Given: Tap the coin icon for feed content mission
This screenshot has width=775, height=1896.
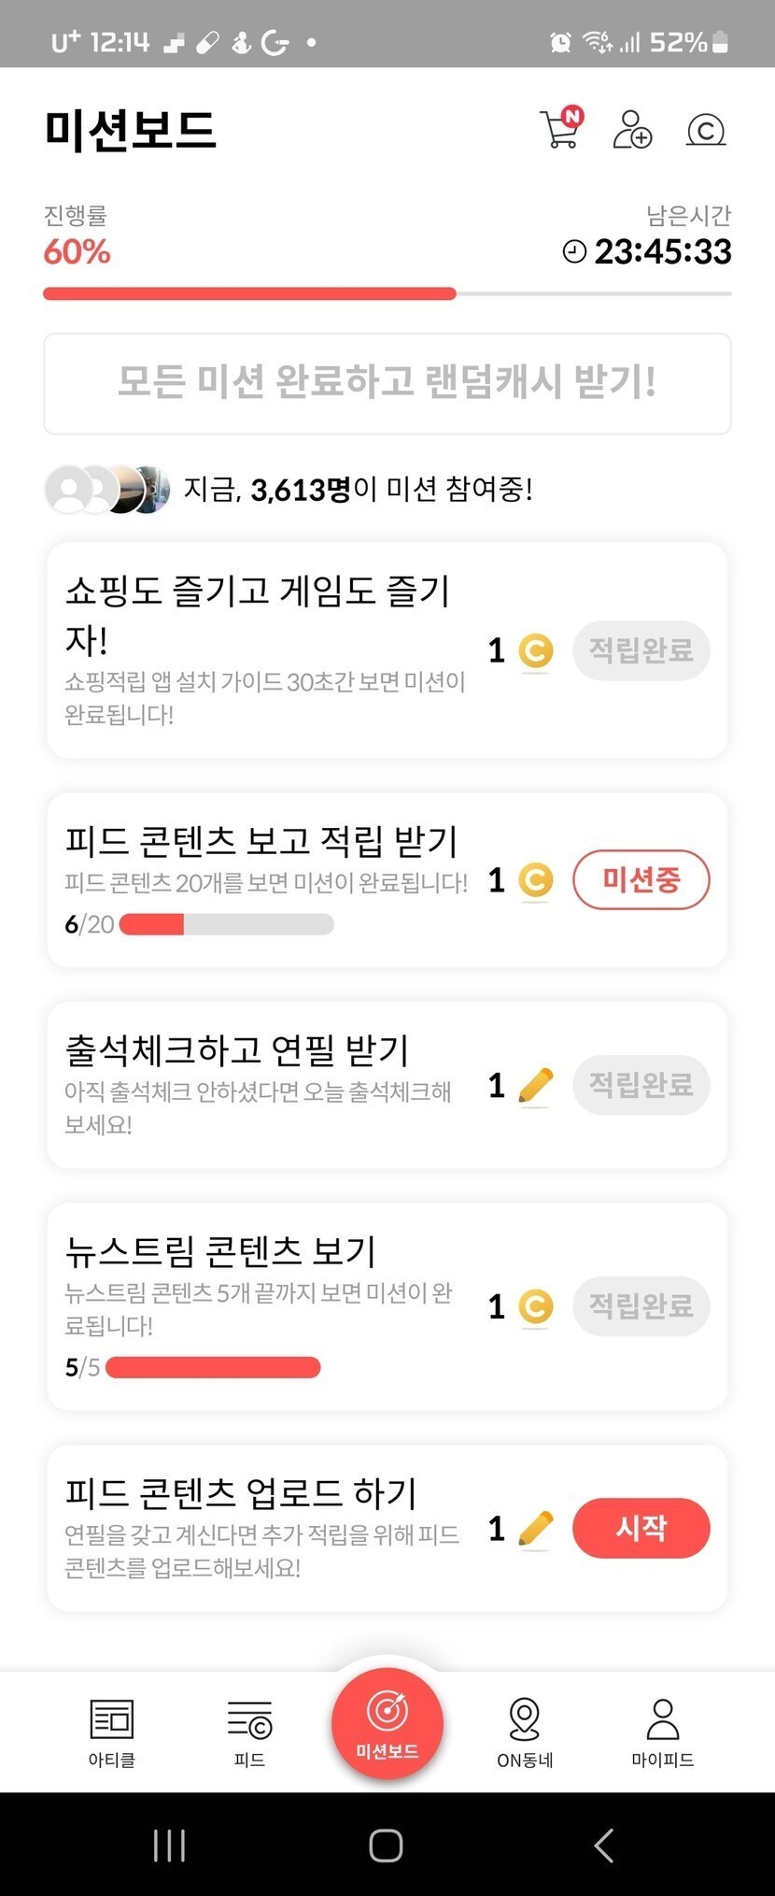Looking at the screenshot, I should [x=535, y=880].
